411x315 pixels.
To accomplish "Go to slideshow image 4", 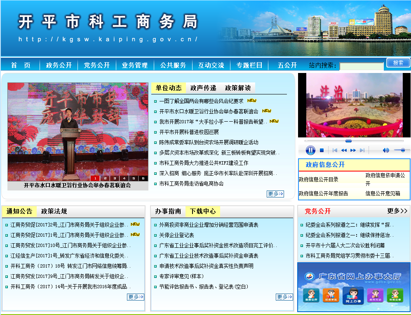I will 124,178.
